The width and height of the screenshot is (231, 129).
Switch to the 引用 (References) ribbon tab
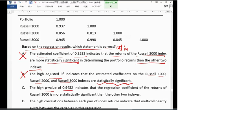click(60, 6)
